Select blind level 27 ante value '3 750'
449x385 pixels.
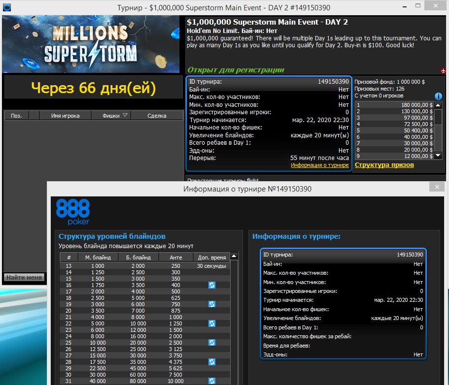[x=175, y=355]
